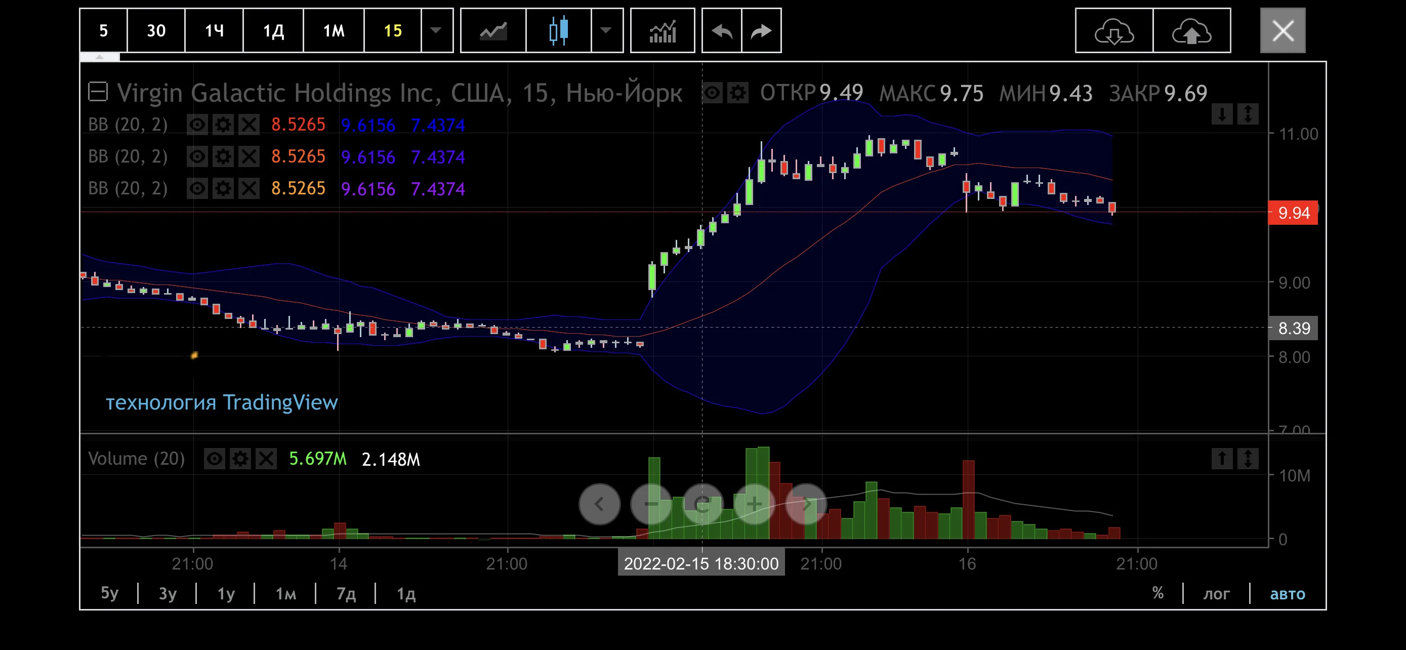1406x650 pixels.
Task: Maximize the main price pane
Action: tap(1248, 114)
